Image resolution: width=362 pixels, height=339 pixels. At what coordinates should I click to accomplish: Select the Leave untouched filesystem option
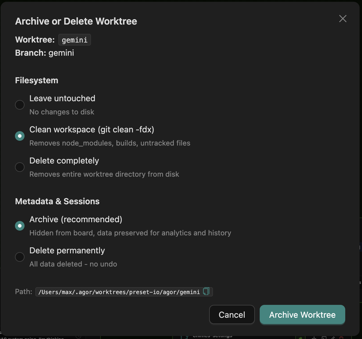point(19,105)
